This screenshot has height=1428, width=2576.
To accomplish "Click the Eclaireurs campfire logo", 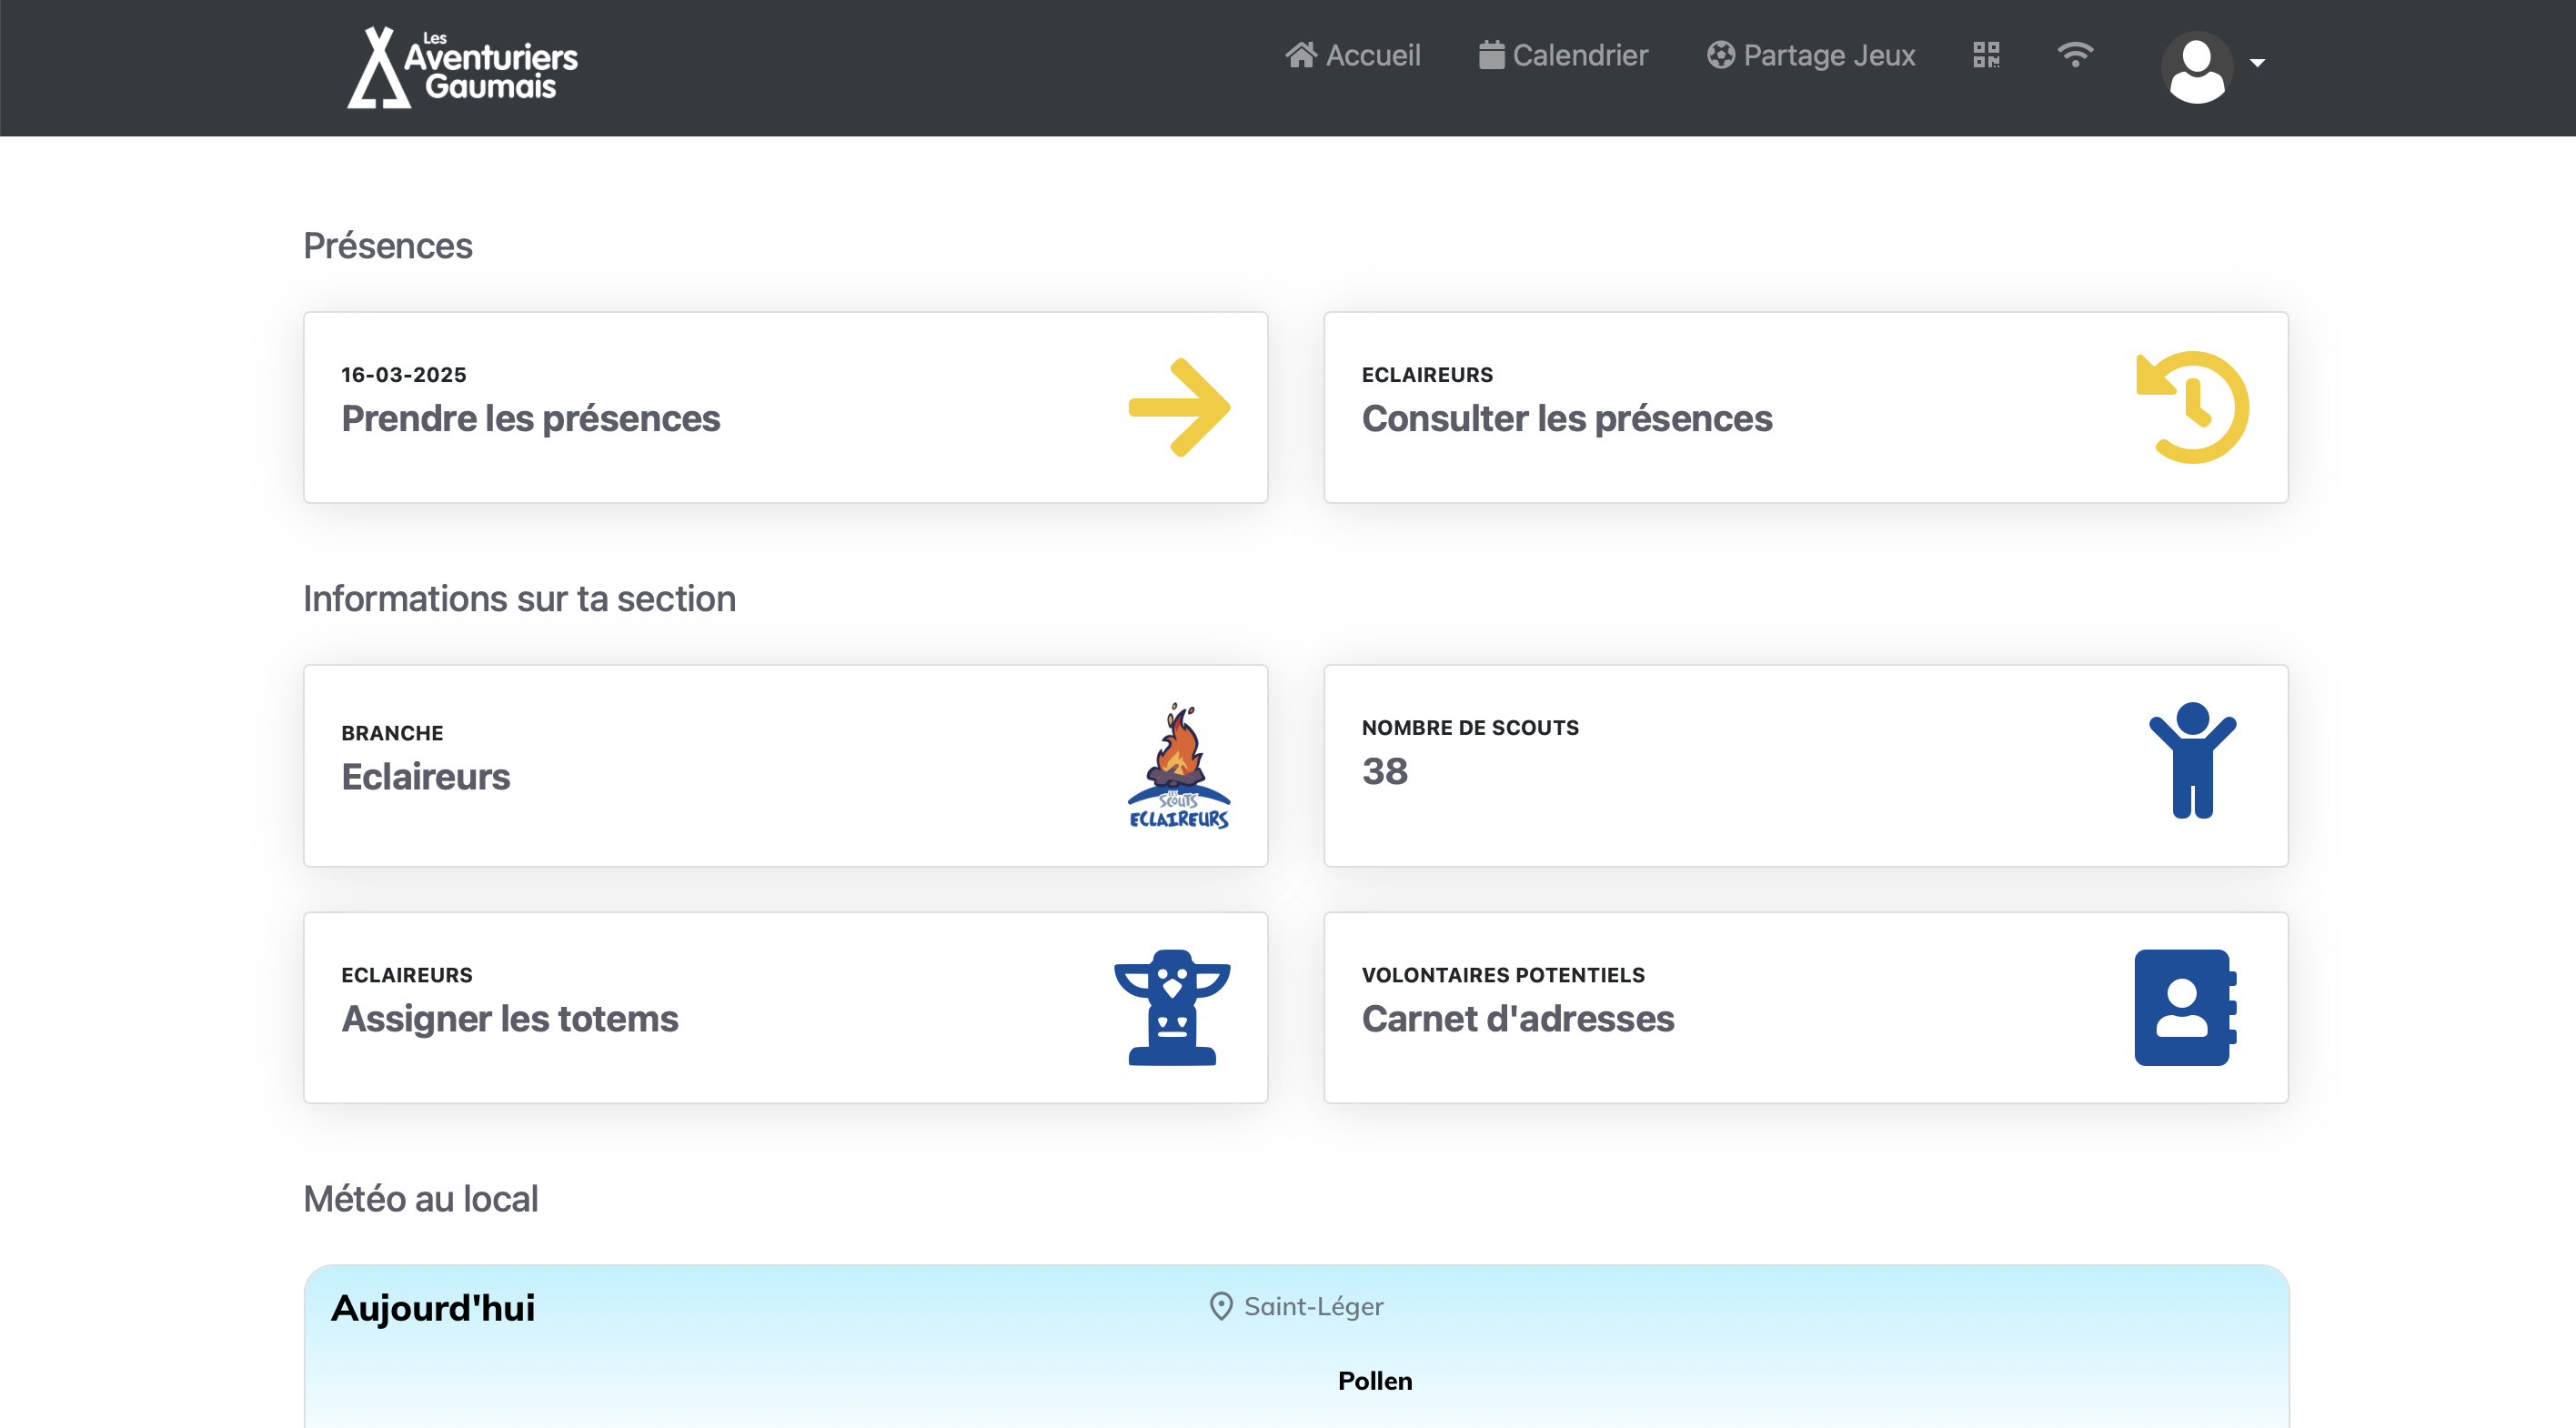I will coord(1178,766).
